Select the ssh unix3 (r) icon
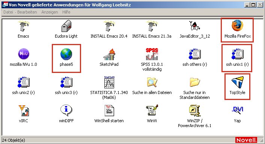Screen dimensions: 265x144 coord(66,82)
